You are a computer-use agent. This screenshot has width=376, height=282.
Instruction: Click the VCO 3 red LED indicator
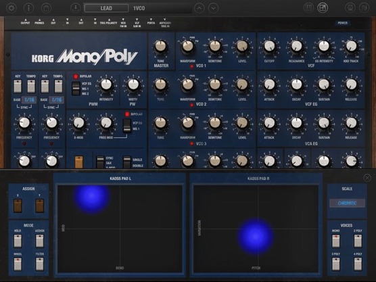[191, 143]
